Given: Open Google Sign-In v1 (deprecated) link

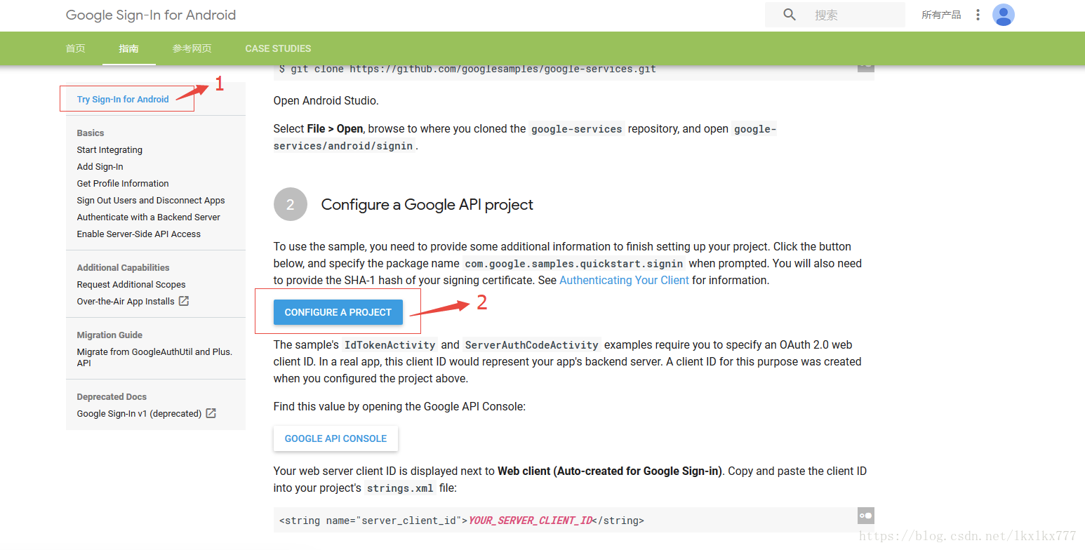Looking at the screenshot, I should click(x=139, y=413).
